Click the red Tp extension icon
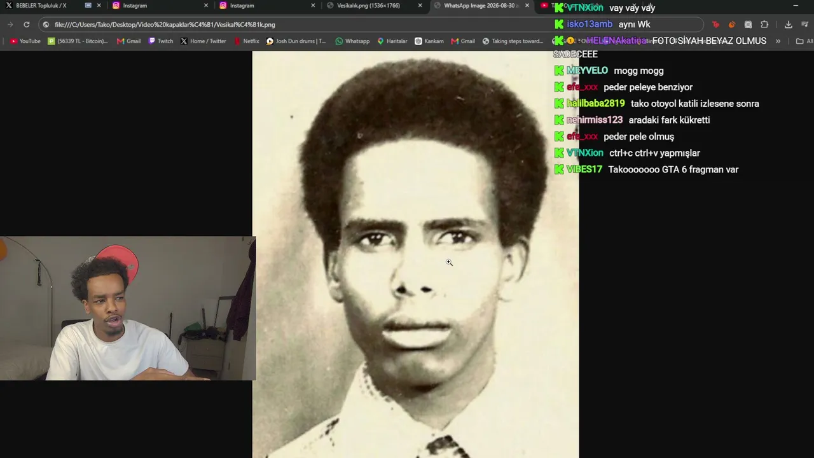 [715, 24]
